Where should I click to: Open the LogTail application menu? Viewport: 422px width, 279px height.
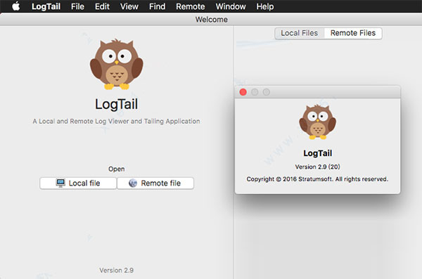click(46, 6)
